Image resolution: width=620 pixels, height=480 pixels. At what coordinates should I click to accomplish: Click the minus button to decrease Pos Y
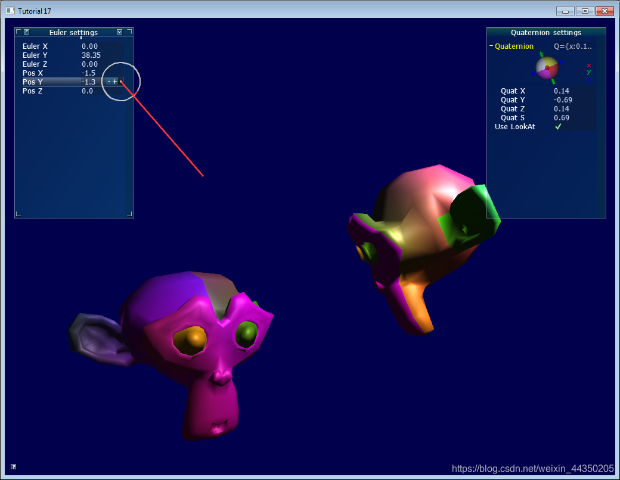(x=108, y=82)
